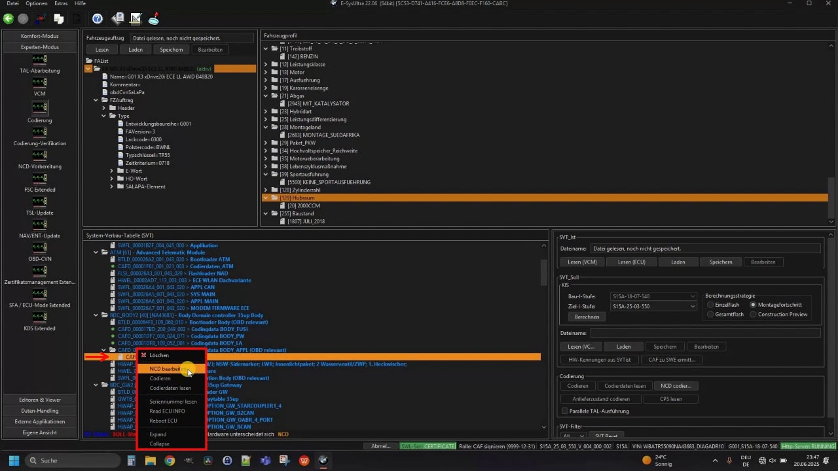Select the OBD-CVN sidebar icon
Viewport: 838px width, 471px height.
pyautogui.click(x=39, y=248)
